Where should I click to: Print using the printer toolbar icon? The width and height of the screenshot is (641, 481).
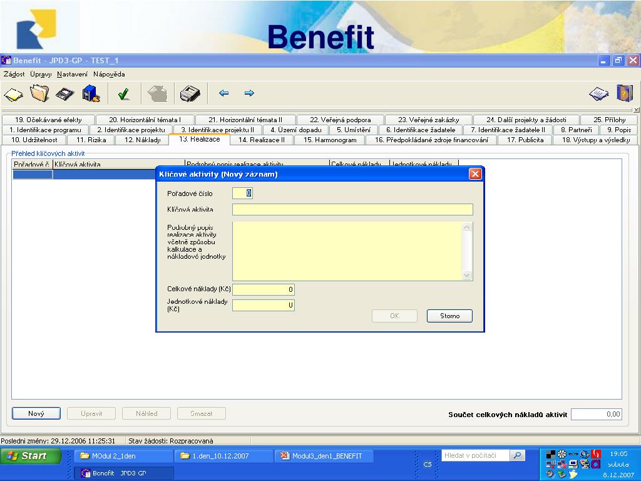190,94
